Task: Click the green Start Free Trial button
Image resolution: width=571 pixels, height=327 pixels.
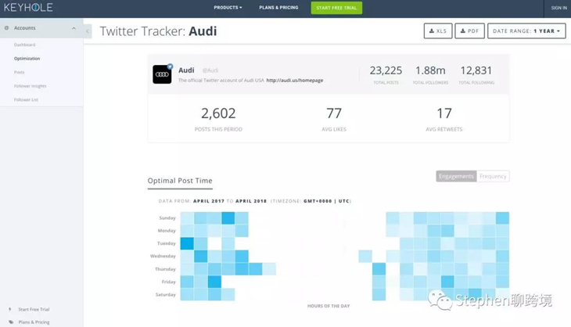Action: [x=336, y=8]
